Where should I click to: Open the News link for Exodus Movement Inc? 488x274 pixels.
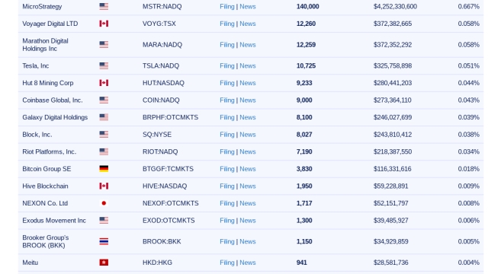(248, 221)
